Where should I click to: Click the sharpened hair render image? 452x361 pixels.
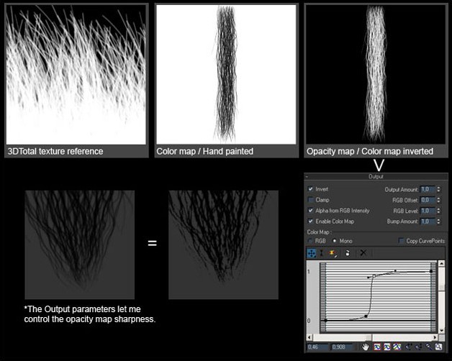[223, 245]
